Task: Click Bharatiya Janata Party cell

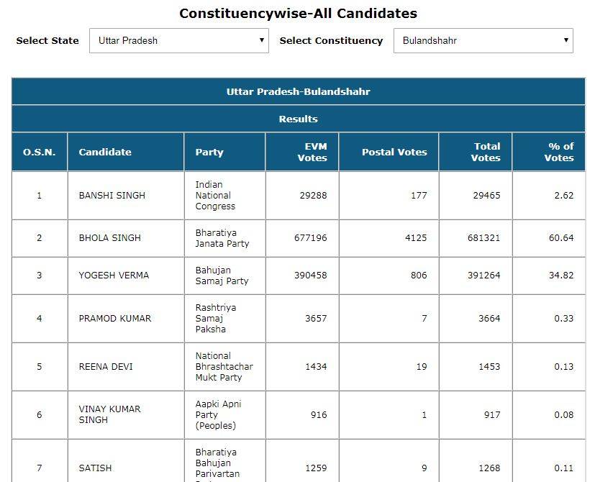Action: [222, 238]
